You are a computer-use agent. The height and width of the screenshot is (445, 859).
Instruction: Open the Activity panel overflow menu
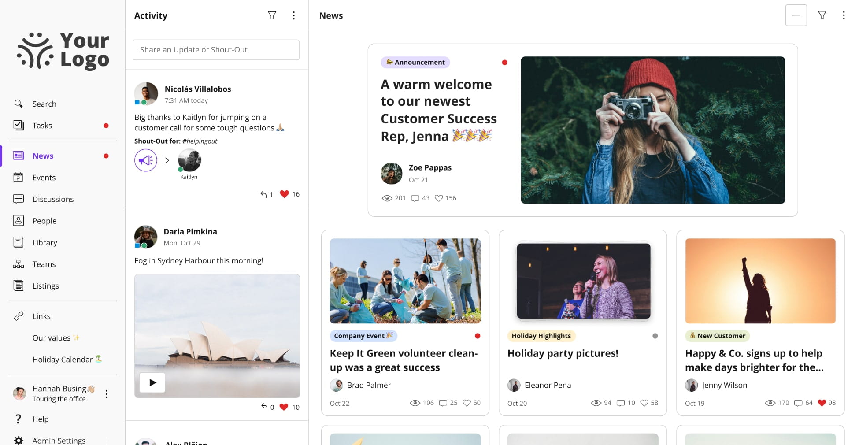pos(293,15)
